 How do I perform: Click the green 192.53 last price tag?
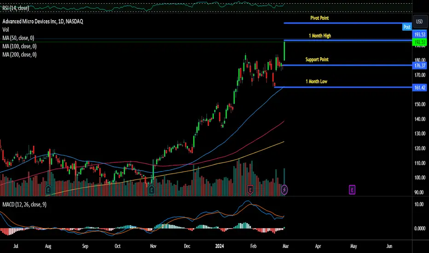click(x=419, y=42)
